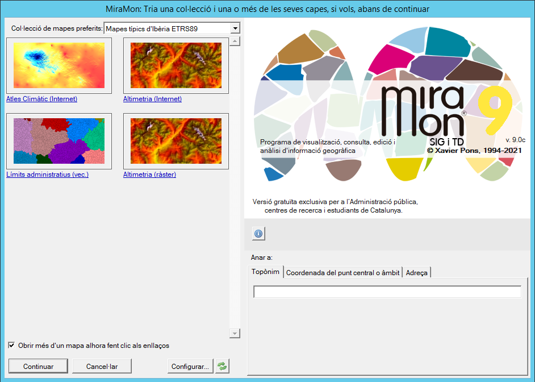This screenshot has width=535, height=382.
Task: Click the 'Col·lecció de mapes preferits:' label
Action: pos(57,28)
